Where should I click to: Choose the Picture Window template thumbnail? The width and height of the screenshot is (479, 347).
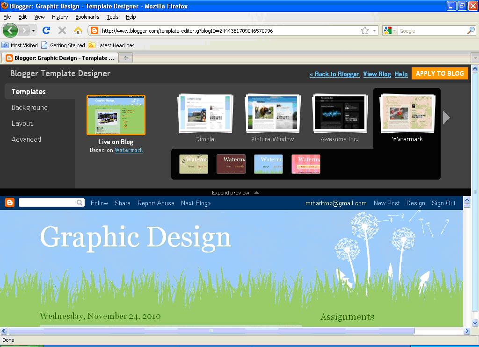tap(273, 114)
